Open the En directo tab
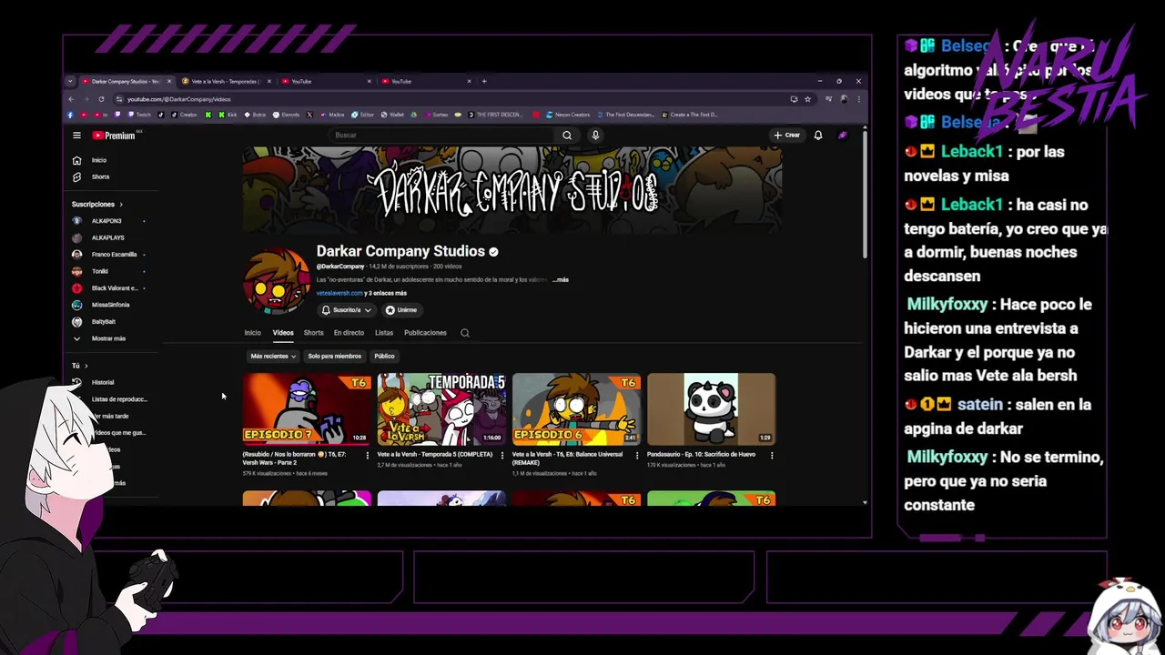This screenshot has height=655, width=1165. [349, 333]
